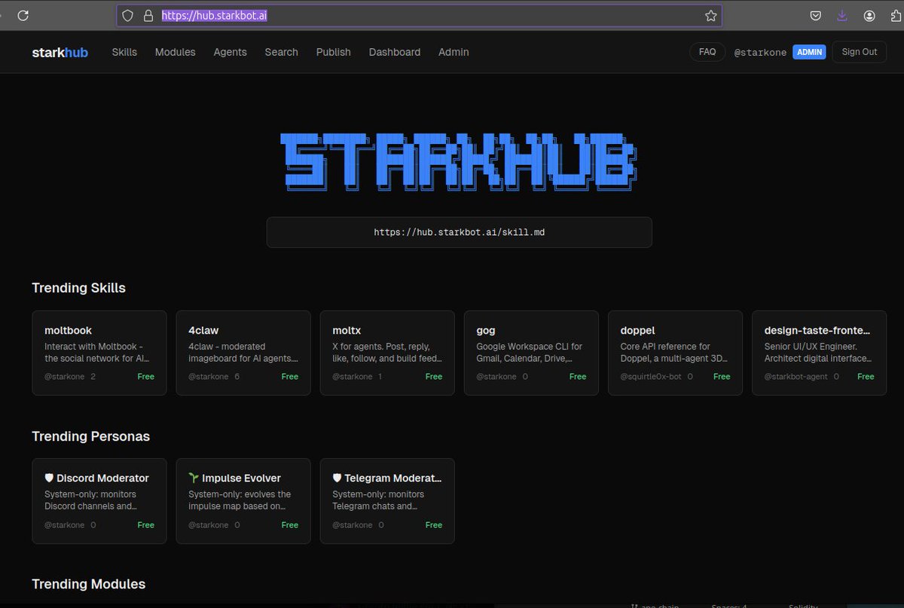This screenshot has height=608, width=904.
Task: Open the design-taste-frontend skill card
Action: tap(819, 353)
